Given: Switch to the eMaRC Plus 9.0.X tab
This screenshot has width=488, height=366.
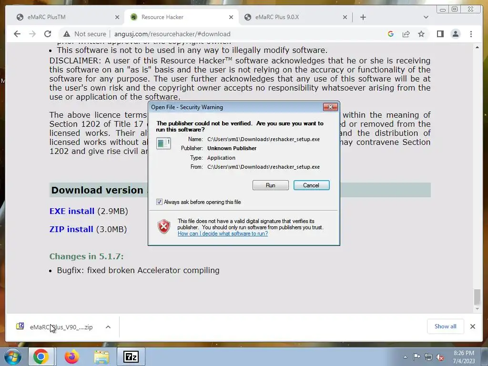Looking at the screenshot, I should tap(295, 17).
